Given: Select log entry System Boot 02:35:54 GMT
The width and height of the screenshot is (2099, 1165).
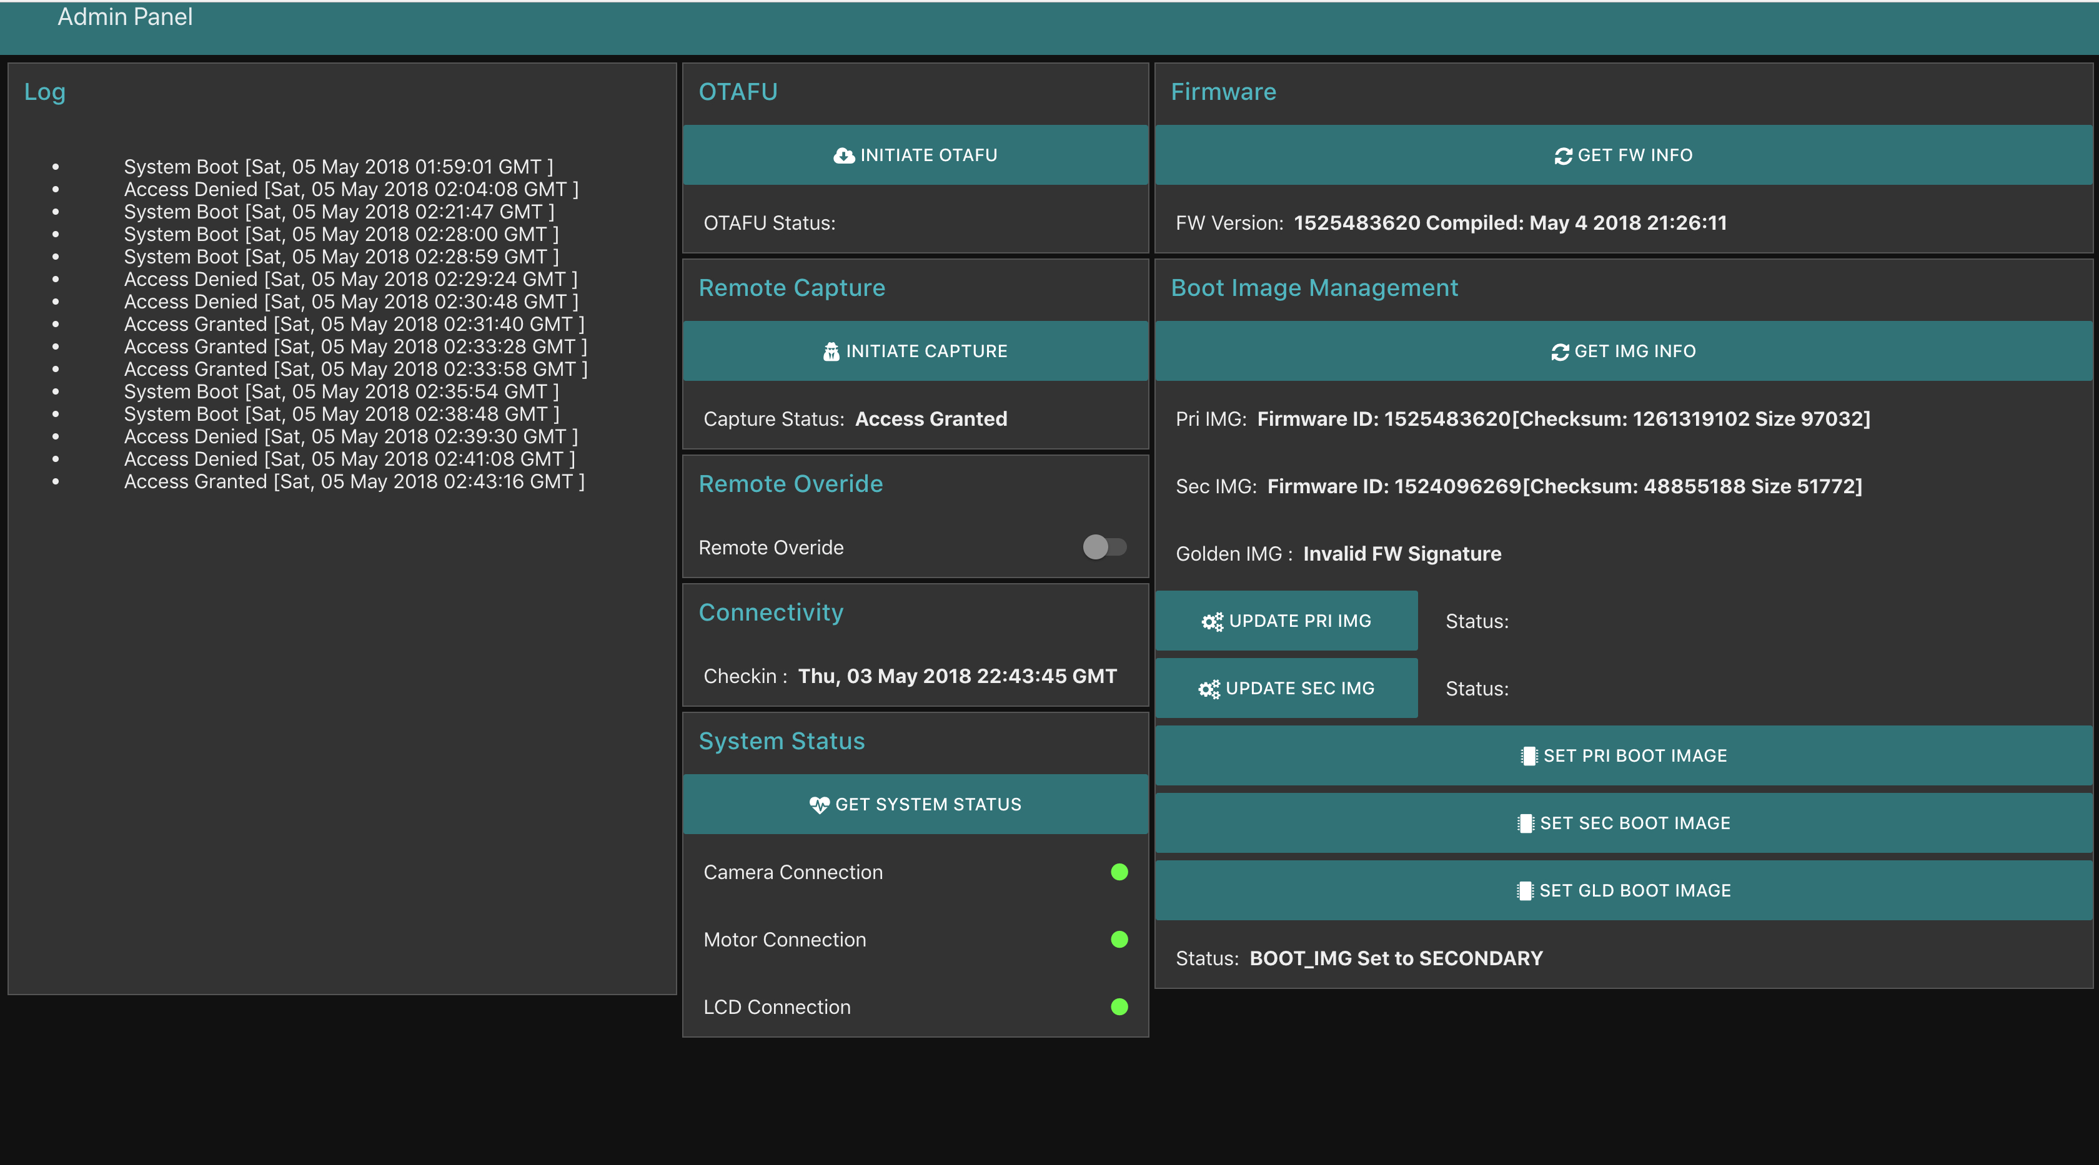Looking at the screenshot, I should tap(342, 393).
